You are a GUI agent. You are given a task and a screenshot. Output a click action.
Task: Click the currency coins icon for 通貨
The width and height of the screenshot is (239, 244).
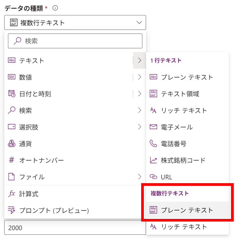tap(12, 144)
